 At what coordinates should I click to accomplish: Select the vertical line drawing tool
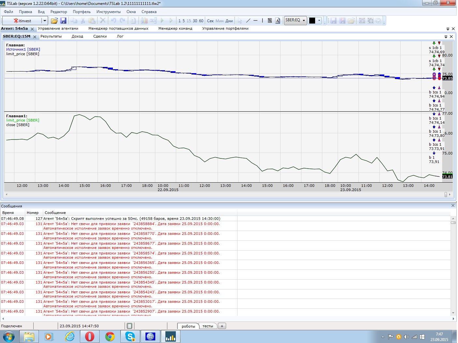[x=262, y=21]
